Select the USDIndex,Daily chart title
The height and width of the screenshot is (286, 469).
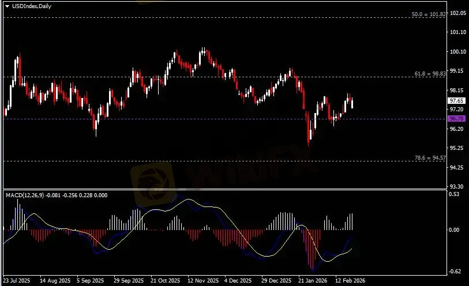pyautogui.click(x=32, y=6)
